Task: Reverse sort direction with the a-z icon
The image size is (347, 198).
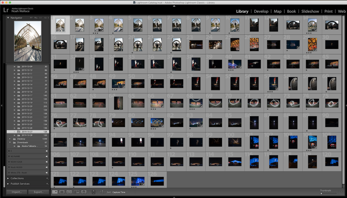Action: pos(102,192)
